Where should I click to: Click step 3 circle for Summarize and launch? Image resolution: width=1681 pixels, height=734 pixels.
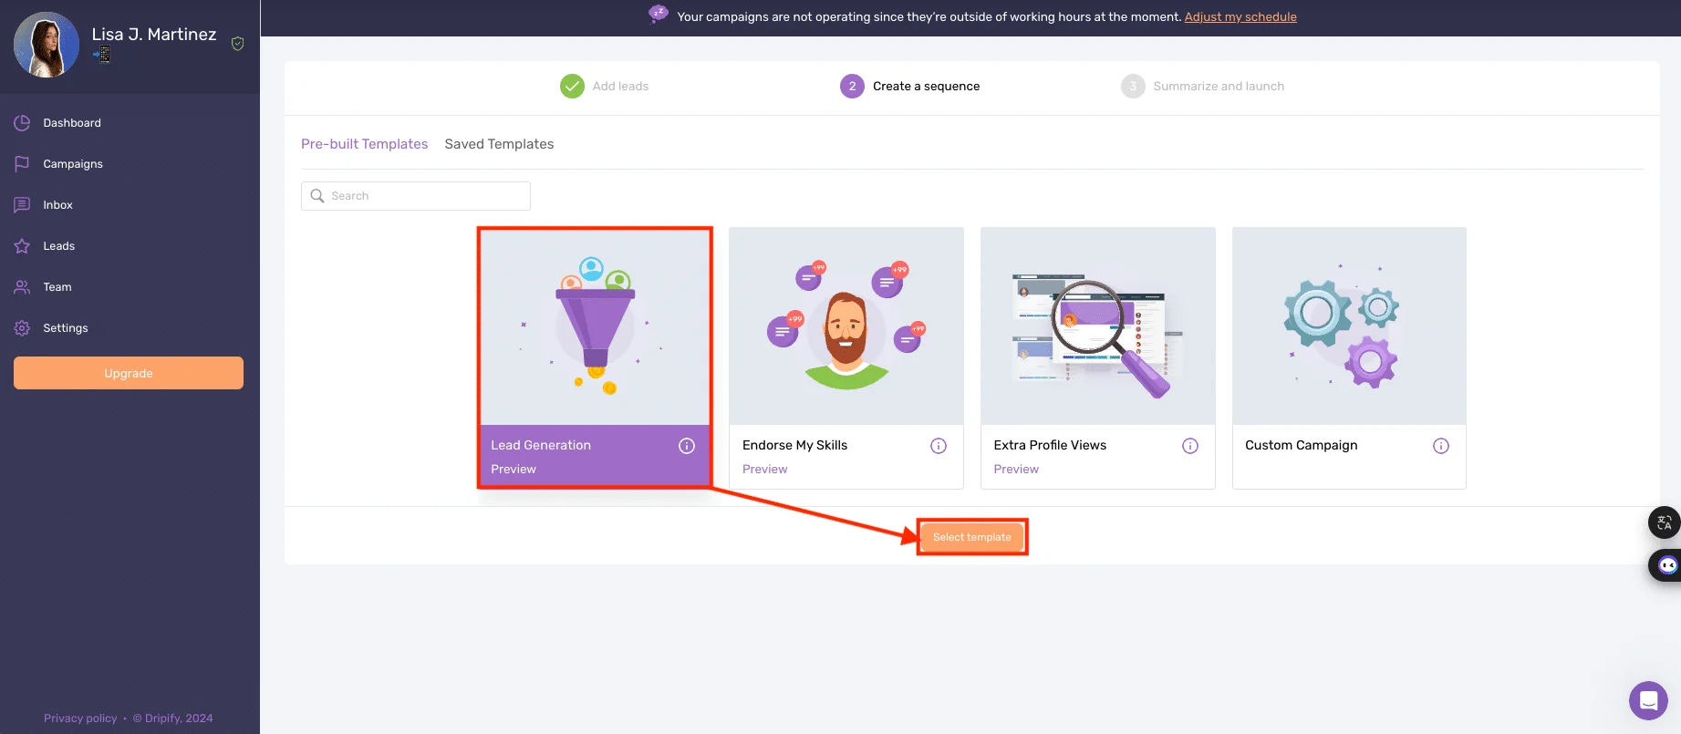coord(1133,86)
